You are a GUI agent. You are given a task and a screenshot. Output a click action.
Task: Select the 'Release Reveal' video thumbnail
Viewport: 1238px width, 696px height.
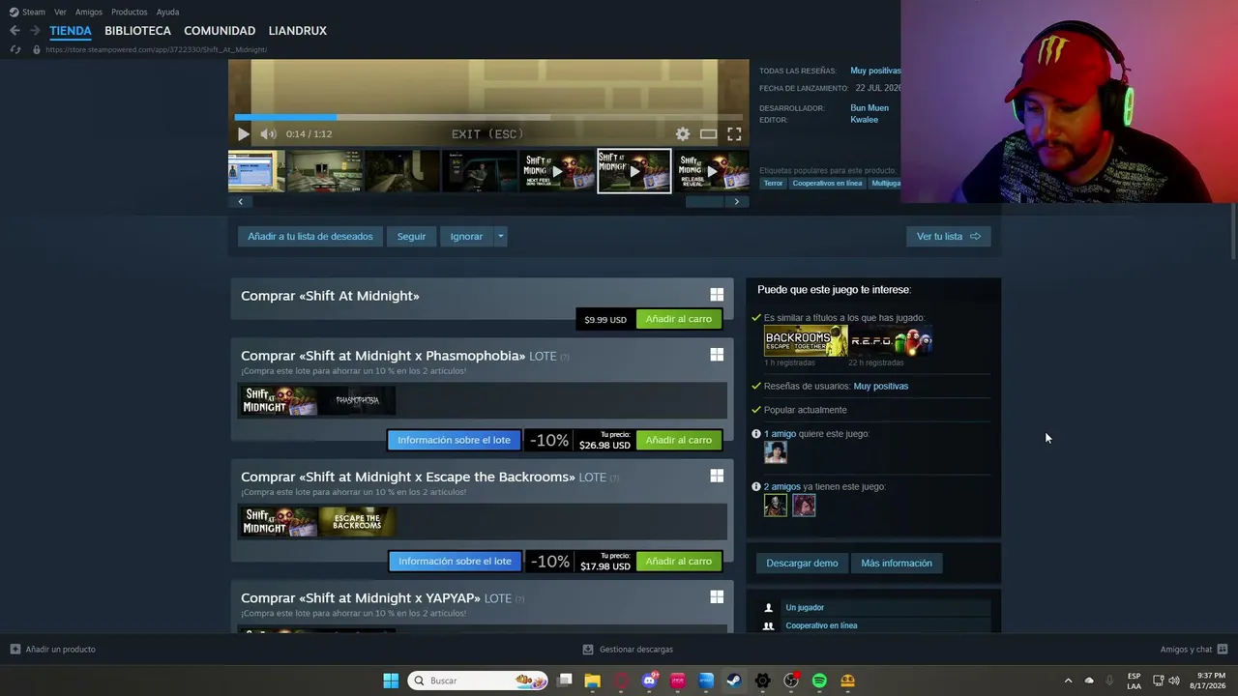712,171
